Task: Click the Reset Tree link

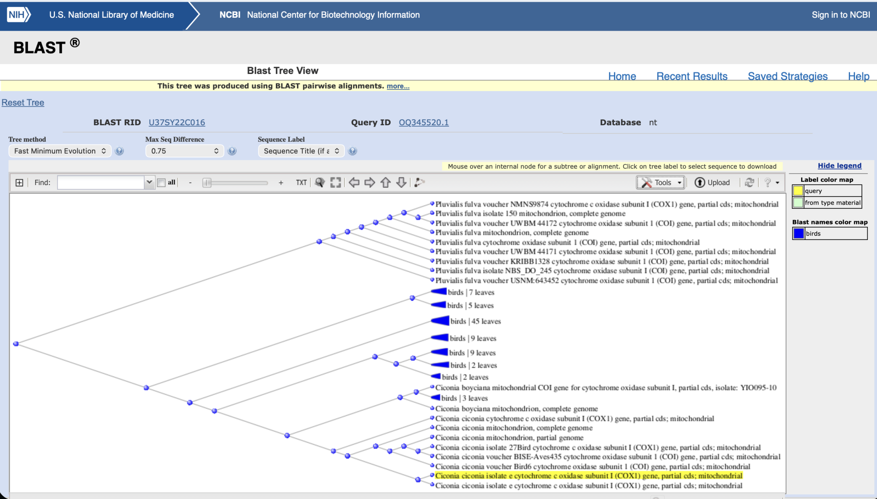Action: tap(23, 103)
